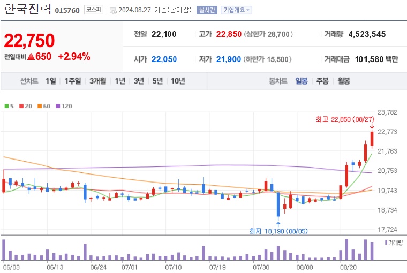Click the 07/10 date axis label
This screenshot has width=407, height=273.
point(174,267)
